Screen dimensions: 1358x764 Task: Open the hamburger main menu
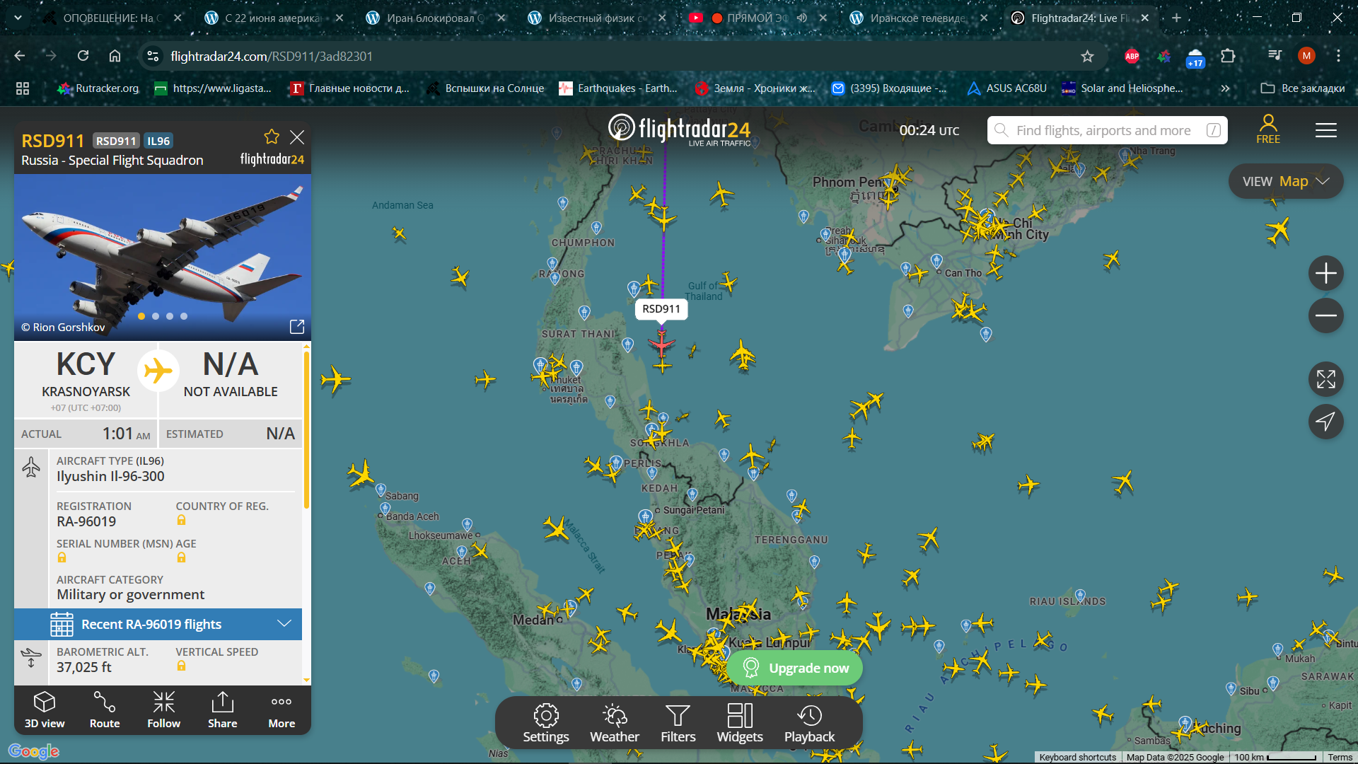click(x=1325, y=130)
